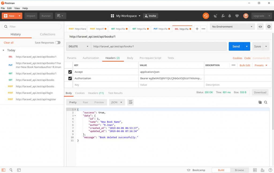Open the JSON format dropdown

tap(117, 102)
